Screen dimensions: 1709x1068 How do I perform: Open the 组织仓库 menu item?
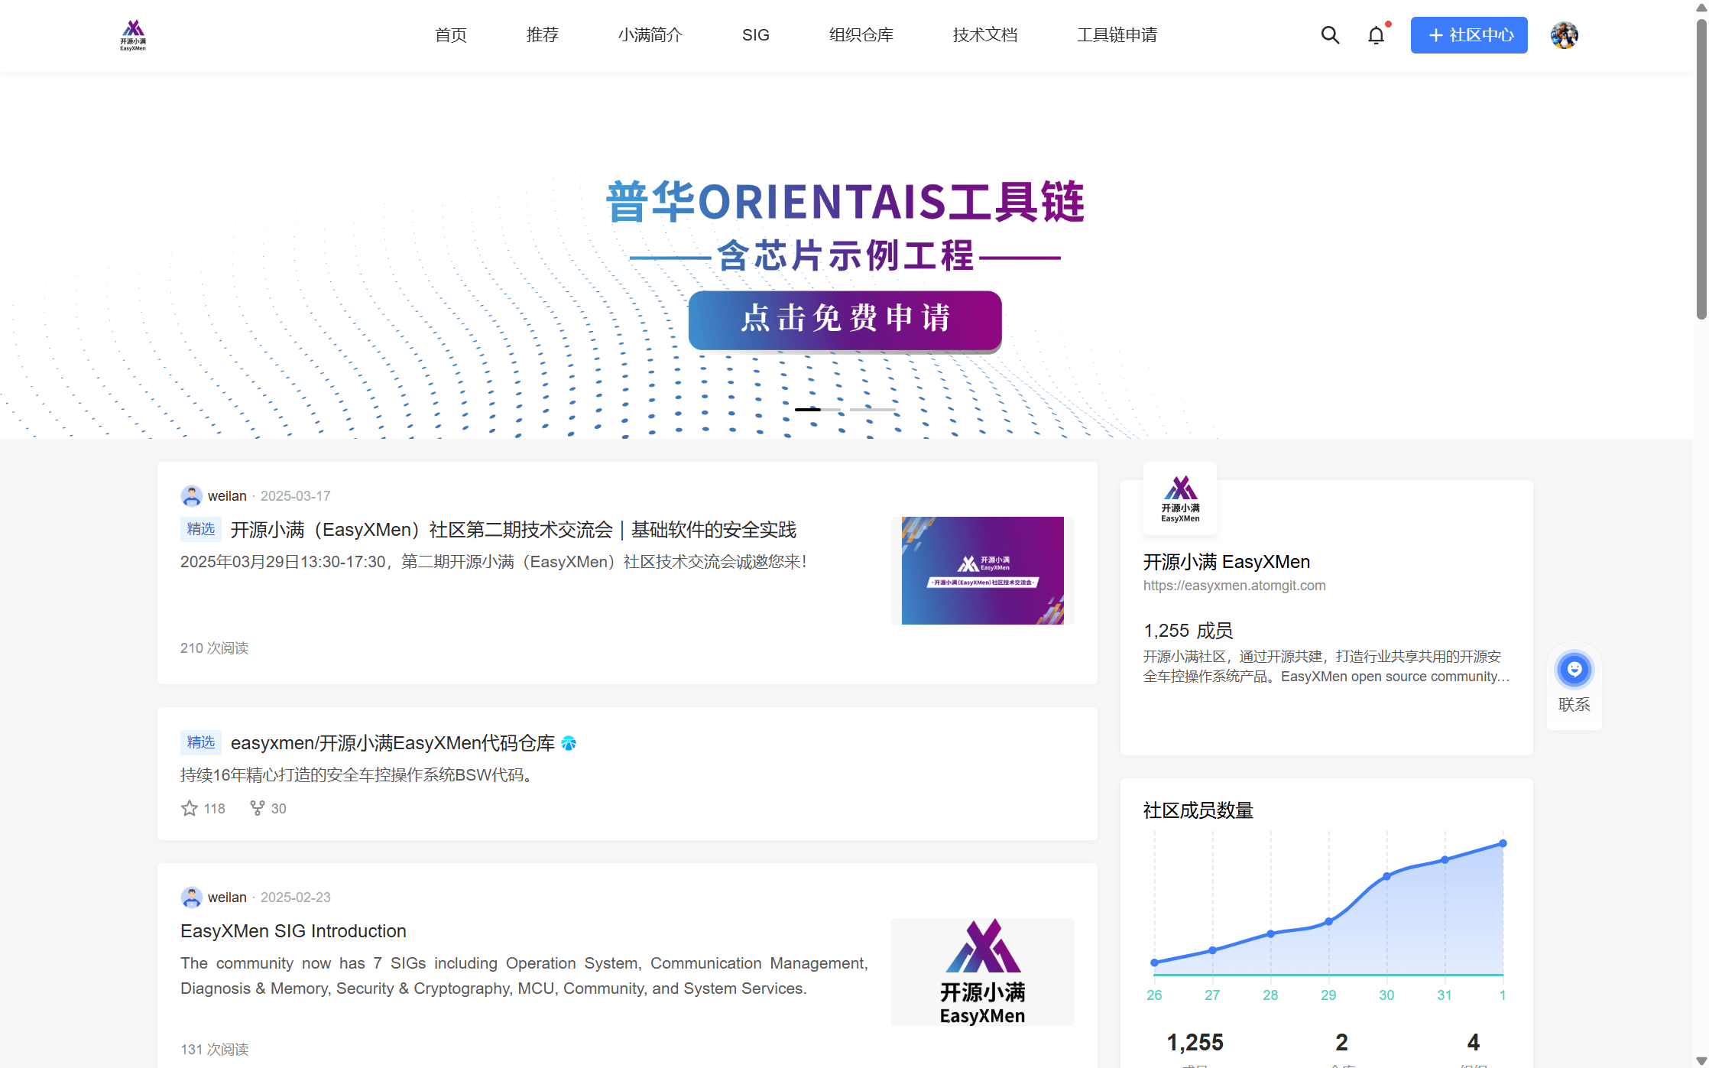(861, 35)
